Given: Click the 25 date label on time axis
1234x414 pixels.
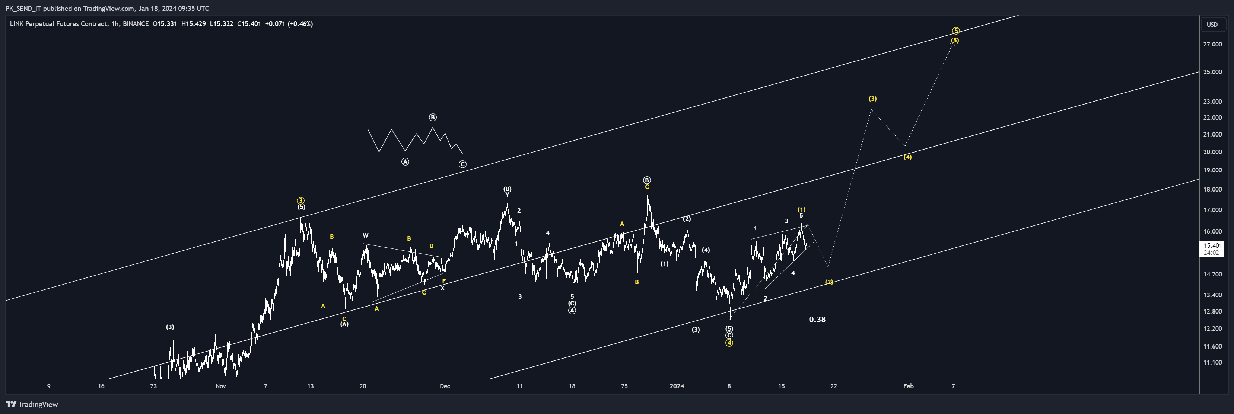Looking at the screenshot, I should click(624, 386).
